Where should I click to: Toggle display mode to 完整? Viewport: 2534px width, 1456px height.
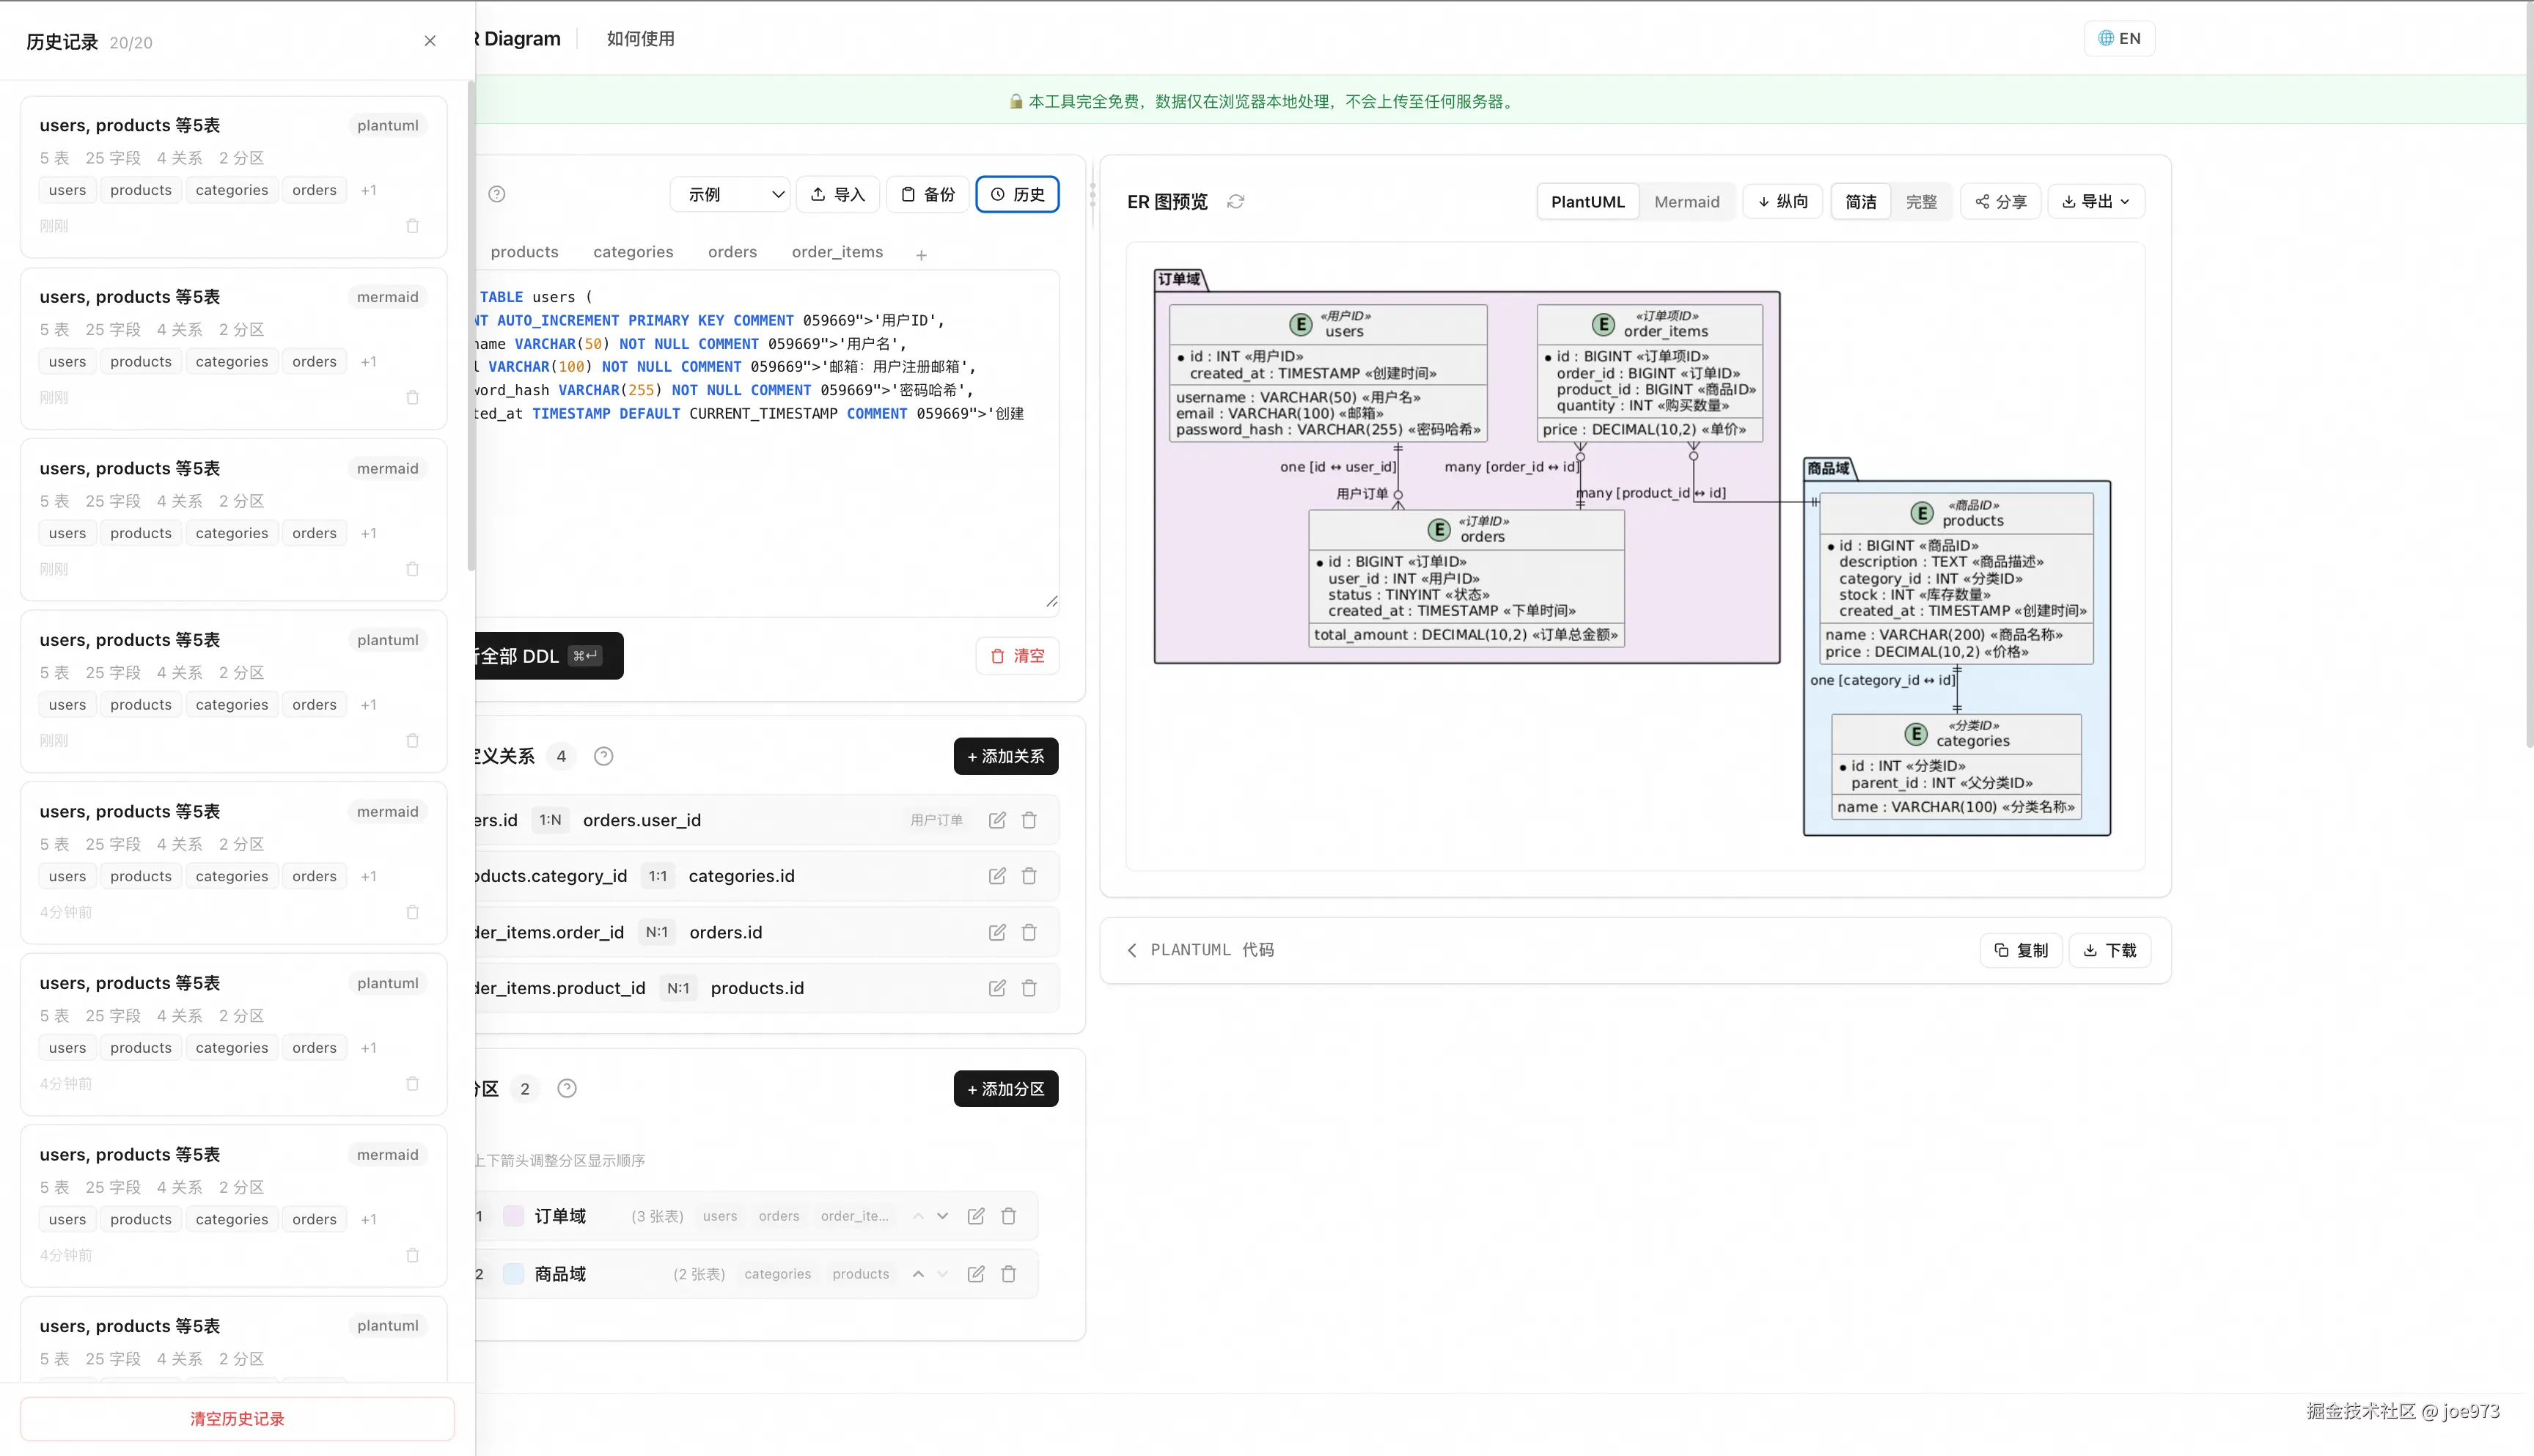click(1921, 202)
